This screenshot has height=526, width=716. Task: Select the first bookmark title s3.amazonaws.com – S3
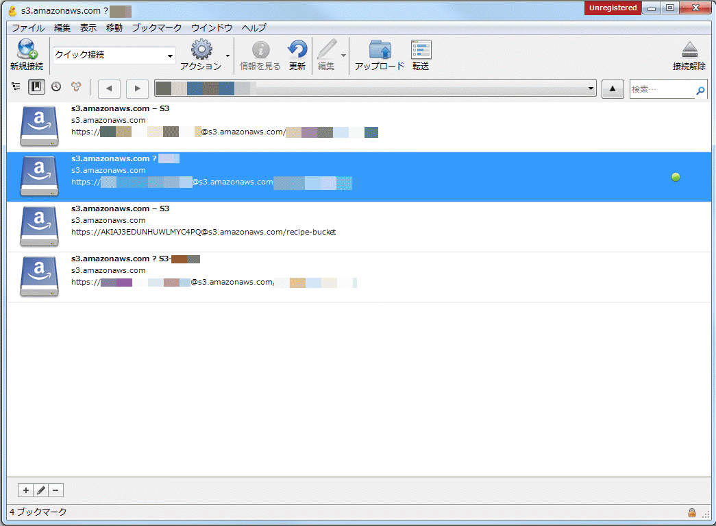[120, 109]
